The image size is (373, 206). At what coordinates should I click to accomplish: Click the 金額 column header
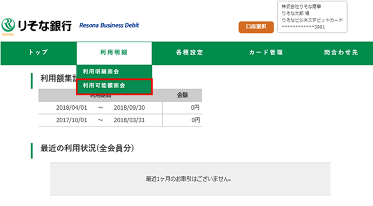click(x=182, y=95)
